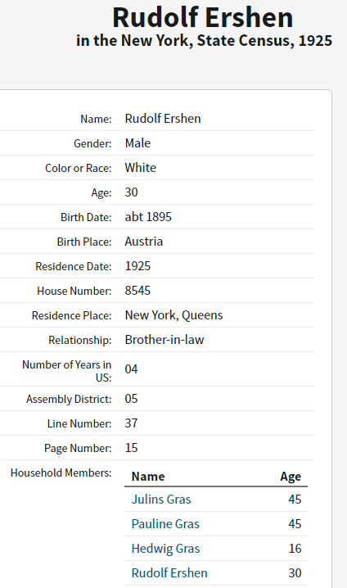
Task: Click the Color or Race value White
Action: coord(140,168)
